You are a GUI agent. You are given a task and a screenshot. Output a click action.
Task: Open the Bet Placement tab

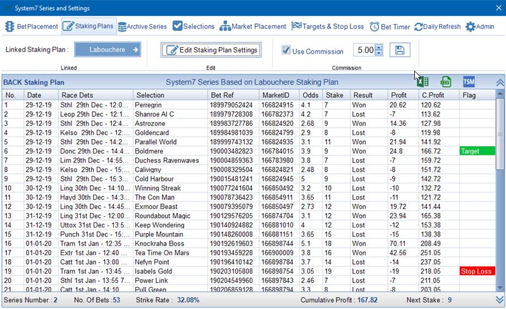tap(32, 27)
